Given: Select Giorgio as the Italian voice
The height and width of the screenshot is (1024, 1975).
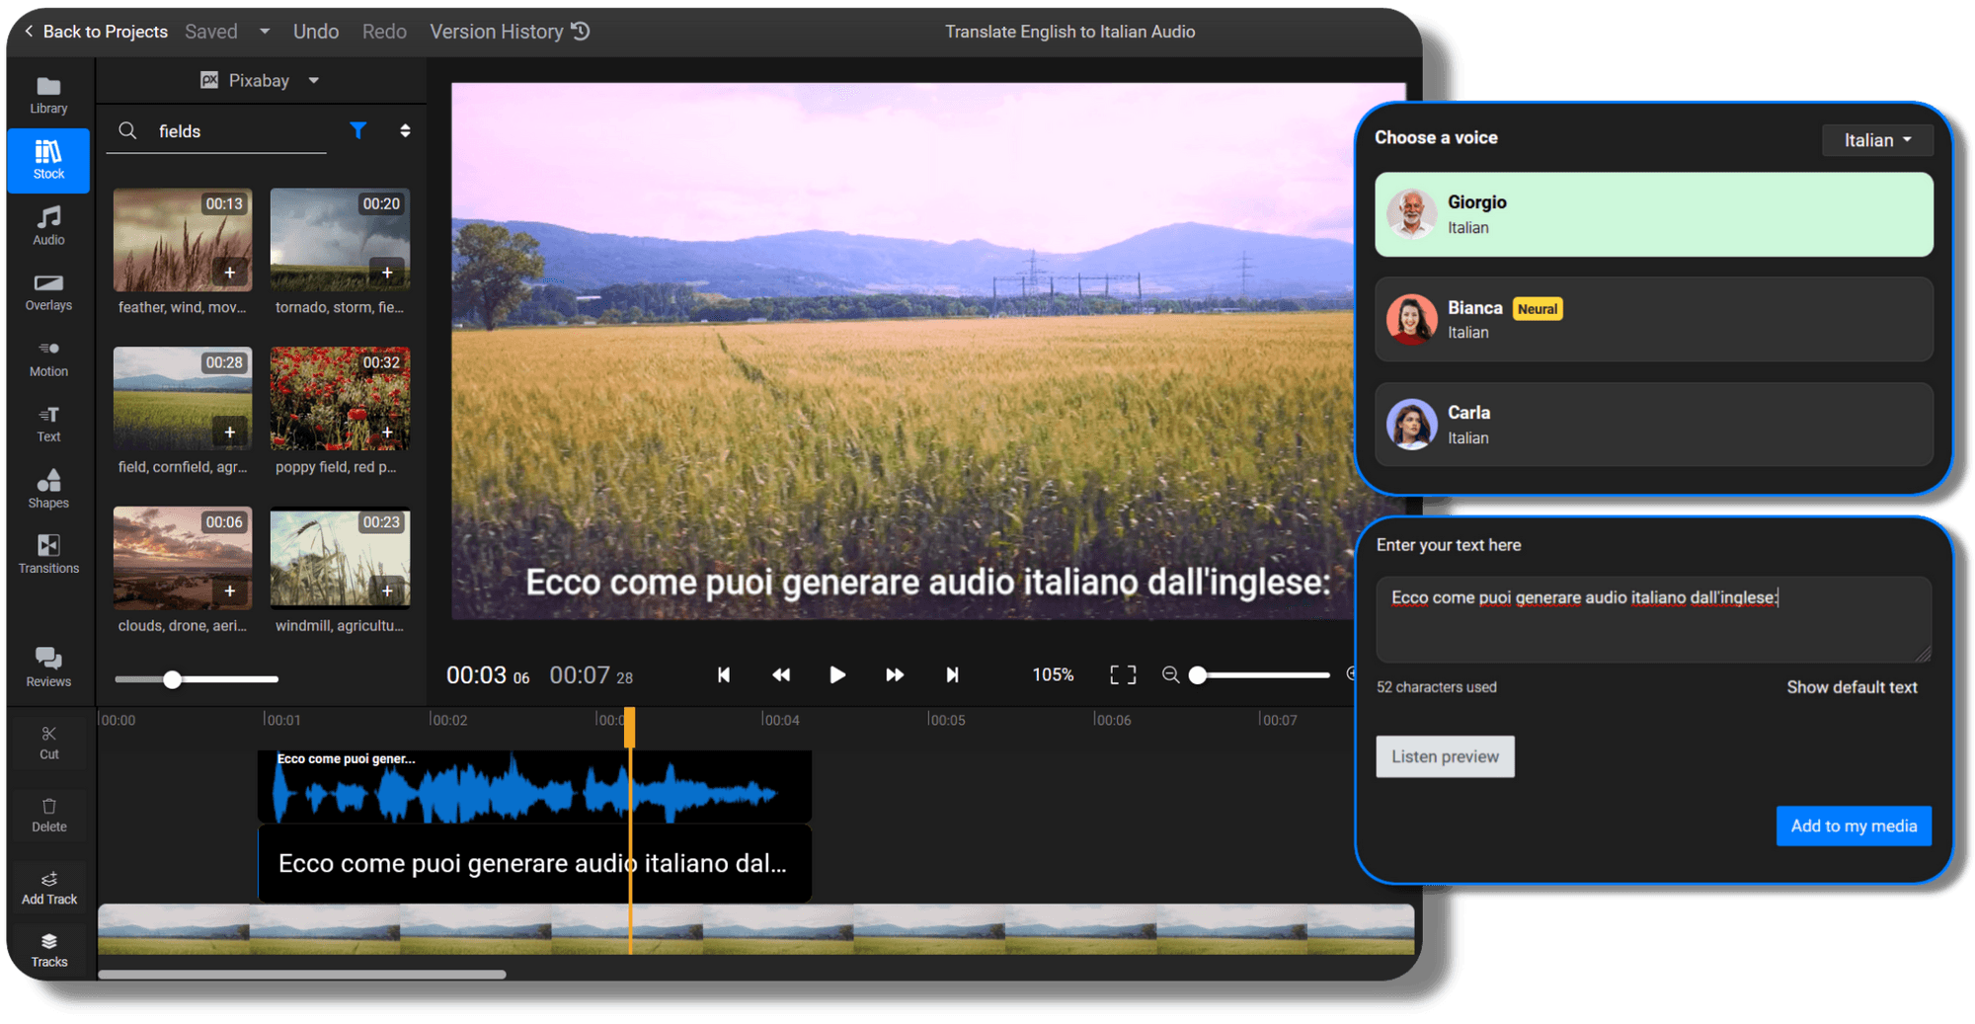Looking at the screenshot, I should point(1653,214).
